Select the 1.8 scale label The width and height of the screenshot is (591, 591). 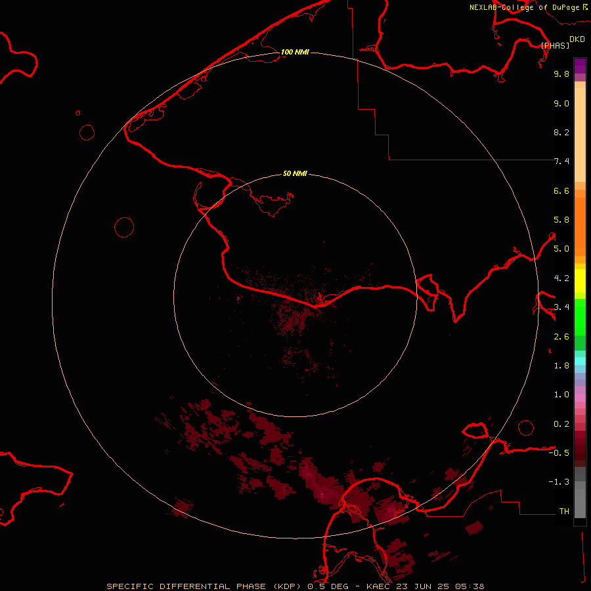click(561, 366)
